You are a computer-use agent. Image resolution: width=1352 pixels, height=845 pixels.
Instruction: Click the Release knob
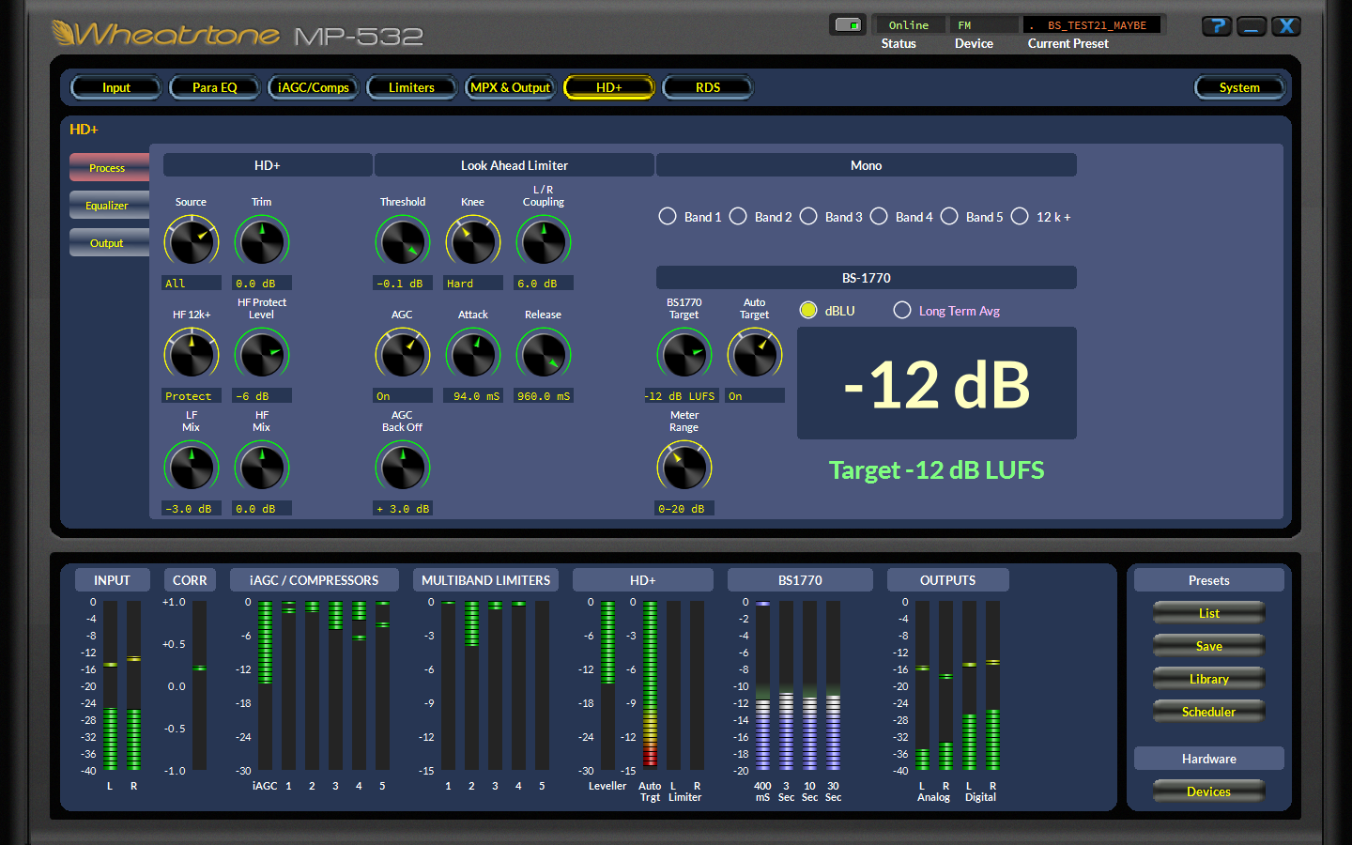pyautogui.click(x=544, y=354)
